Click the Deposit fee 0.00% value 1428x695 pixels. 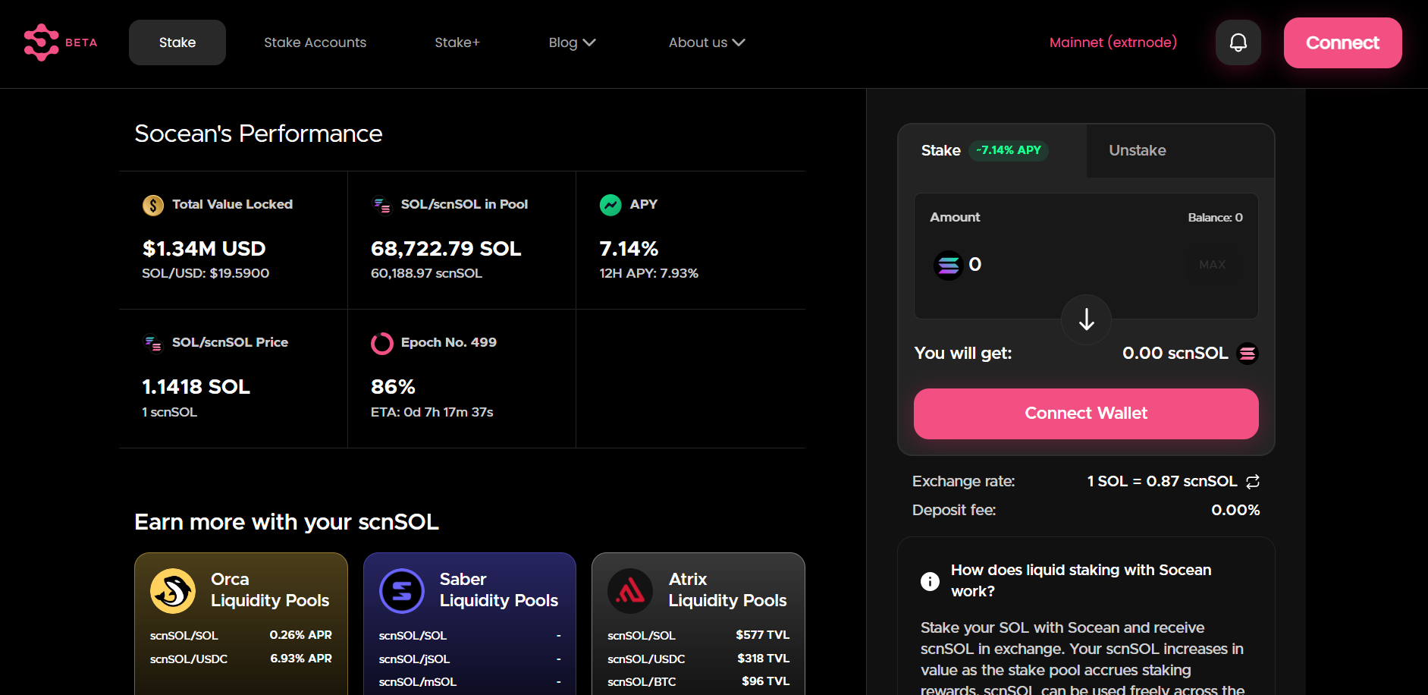click(1235, 510)
